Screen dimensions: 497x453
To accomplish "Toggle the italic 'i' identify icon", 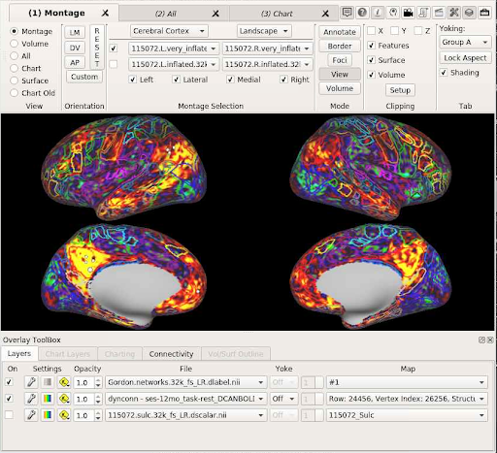I will click(x=378, y=13).
